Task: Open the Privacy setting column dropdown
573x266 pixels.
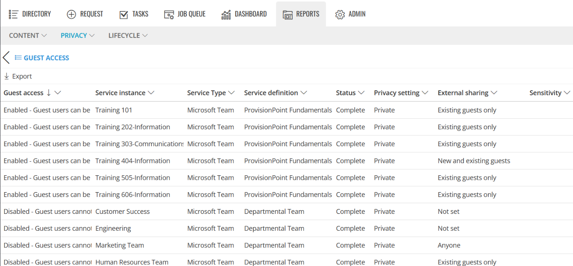Action: pos(425,93)
